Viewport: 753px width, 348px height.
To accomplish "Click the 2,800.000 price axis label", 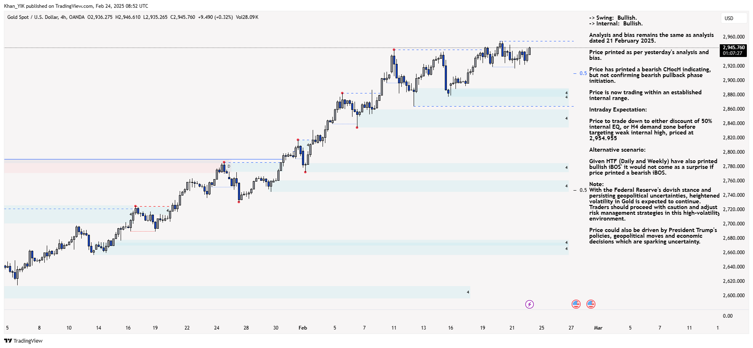I will 734,152.
